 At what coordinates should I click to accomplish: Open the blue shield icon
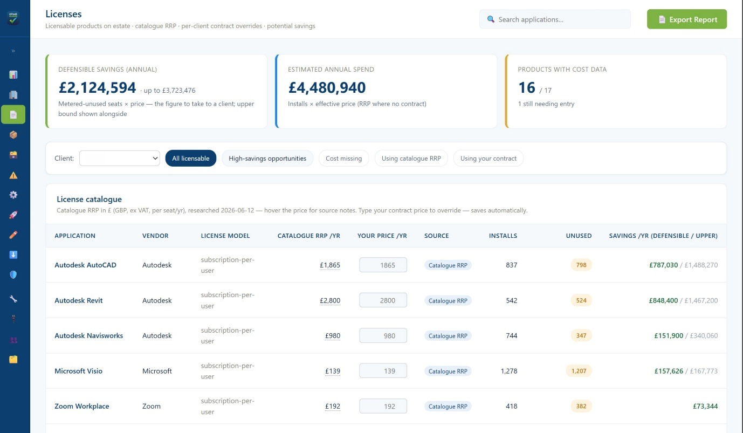[x=13, y=275]
